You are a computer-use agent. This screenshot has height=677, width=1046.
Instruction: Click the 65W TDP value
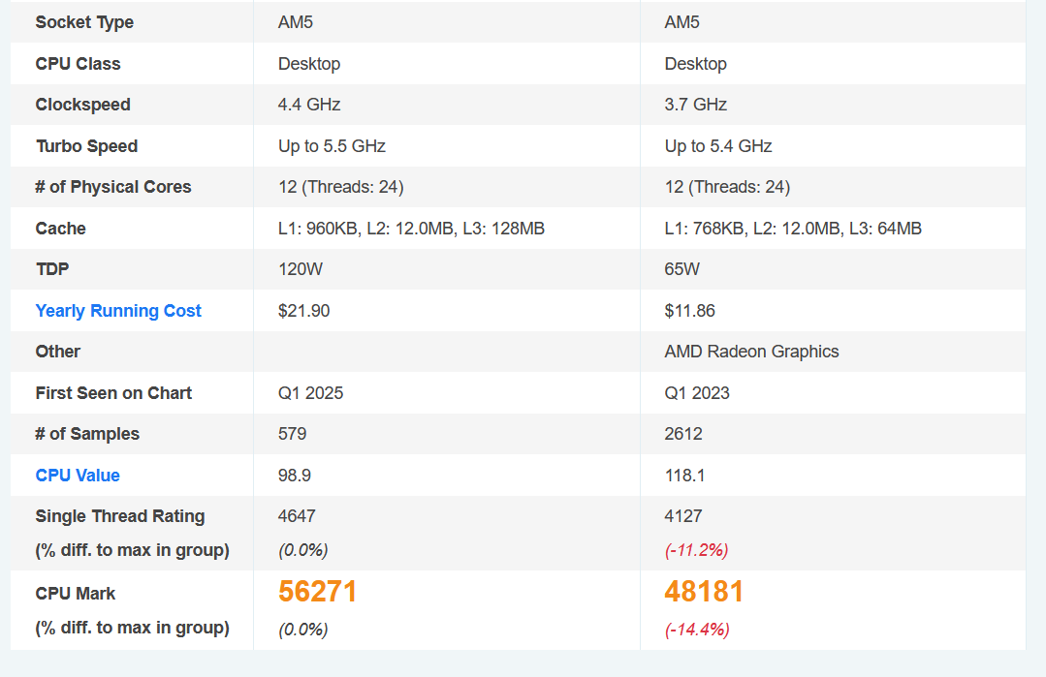[x=681, y=269]
